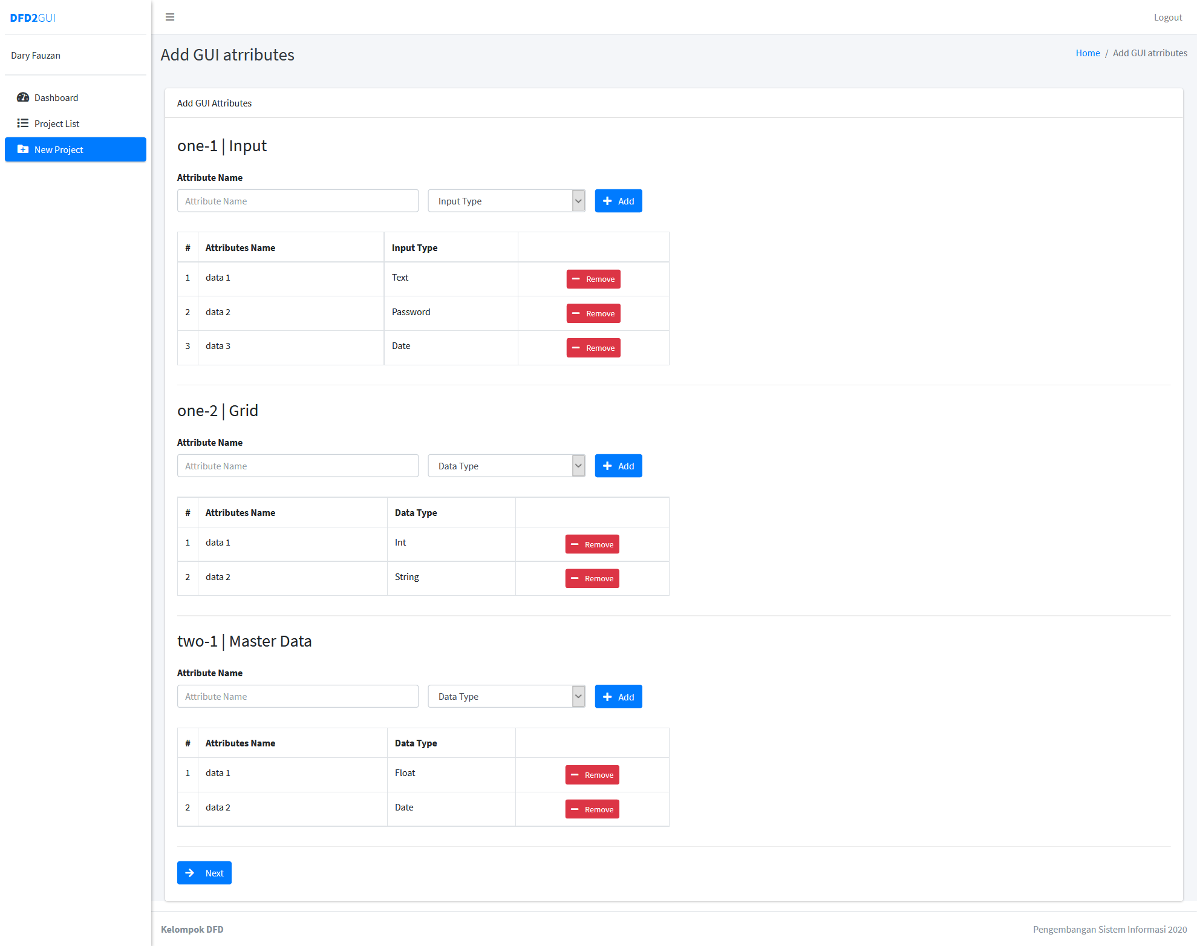This screenshot has width=1197, height=946.
Task: Open Dashboard via its gauge icon
Action: pyautogui.click(x=23, y=97)
